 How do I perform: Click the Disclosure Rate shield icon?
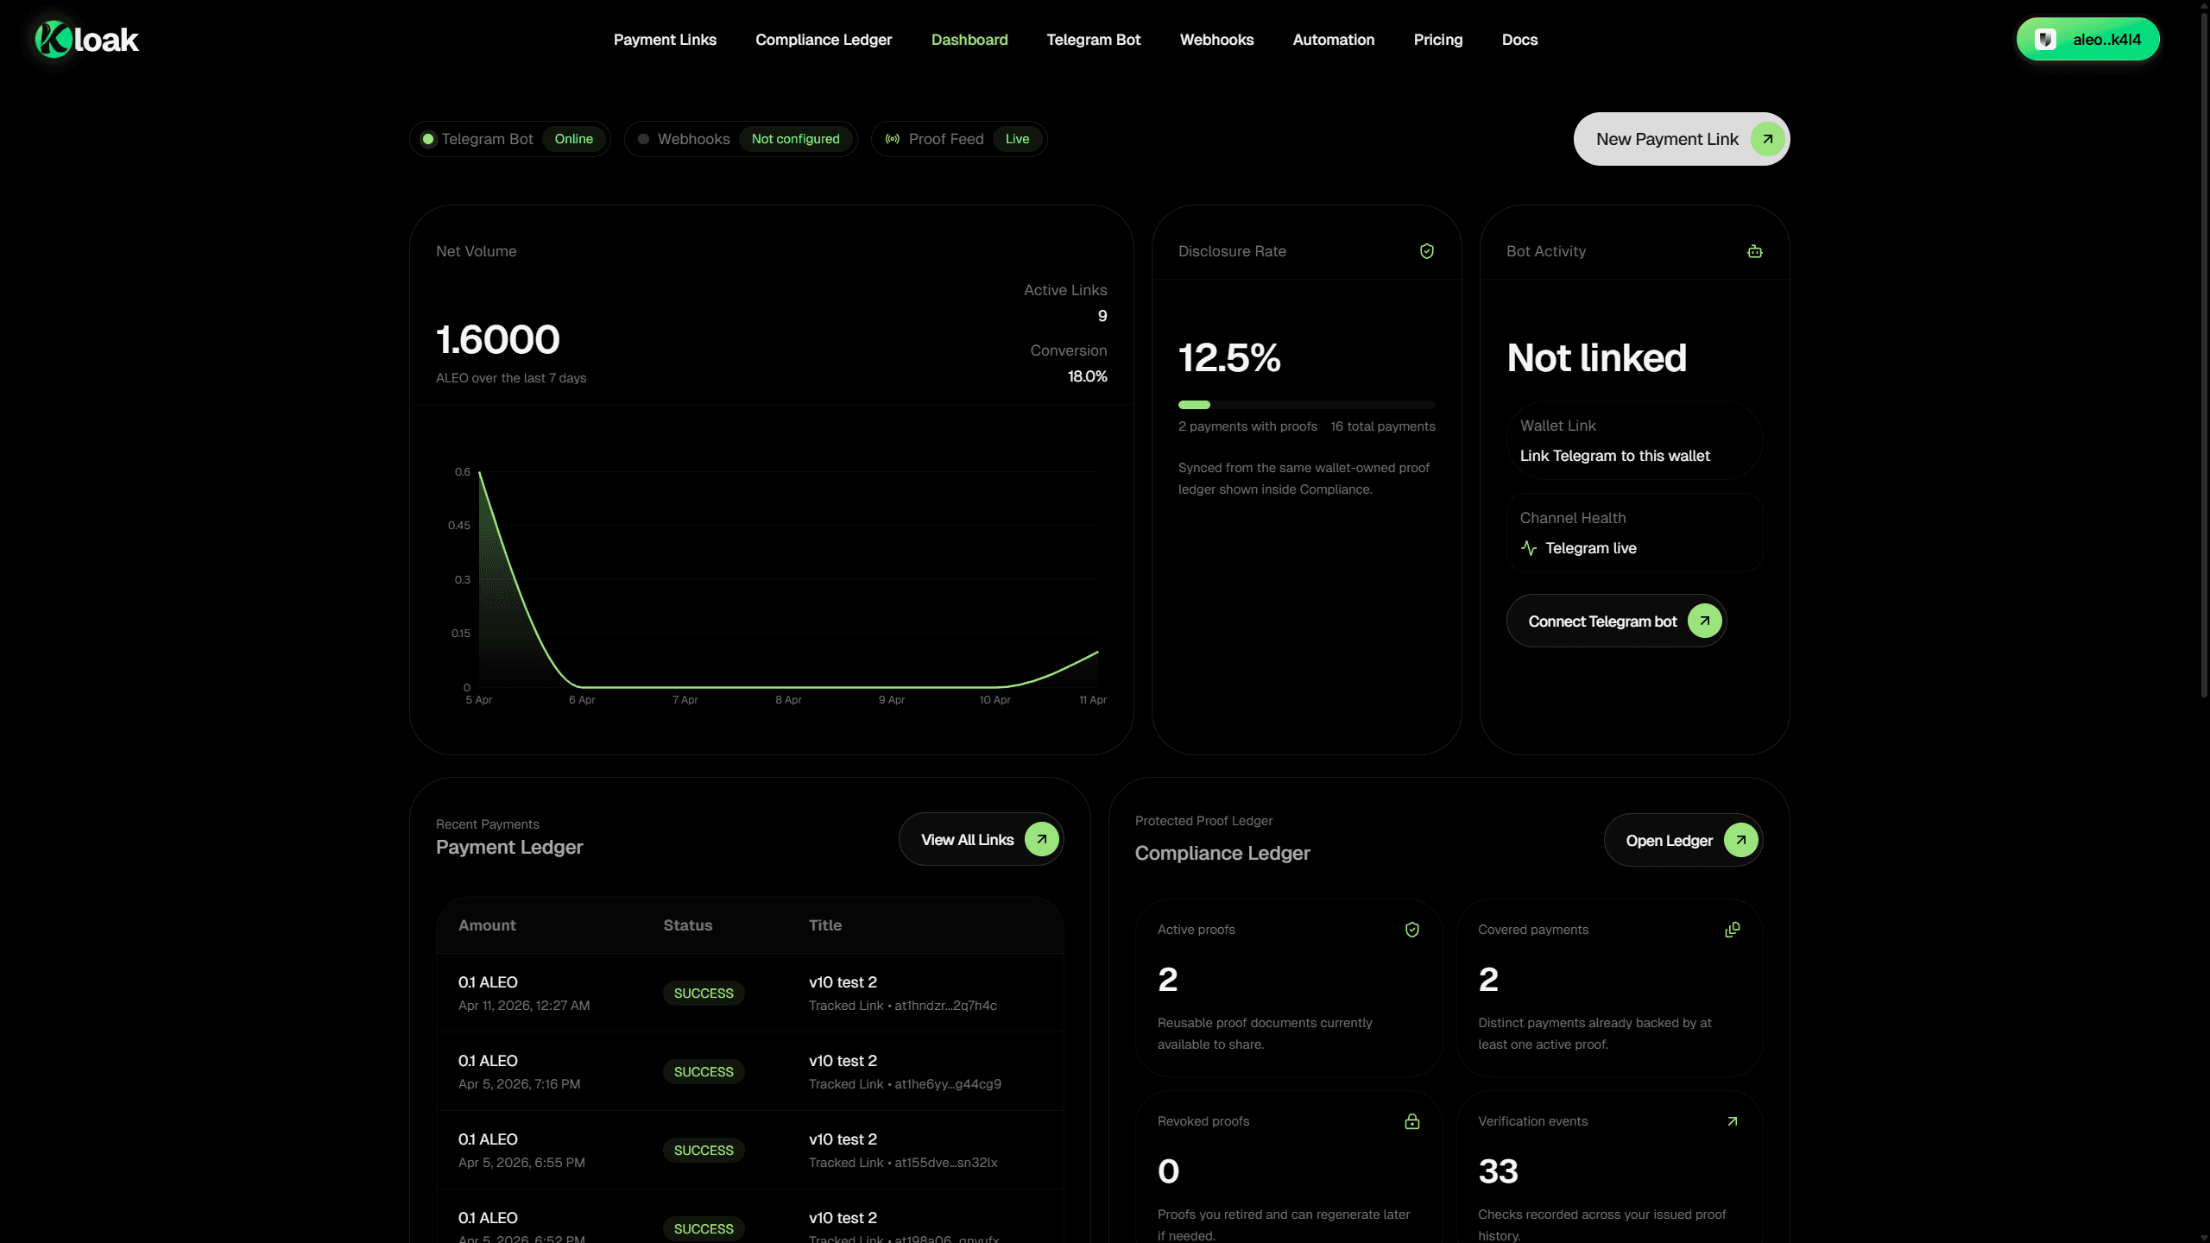click(x=1427, y=251)
